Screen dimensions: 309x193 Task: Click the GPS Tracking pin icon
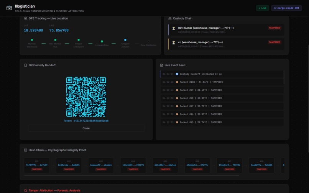25,18
